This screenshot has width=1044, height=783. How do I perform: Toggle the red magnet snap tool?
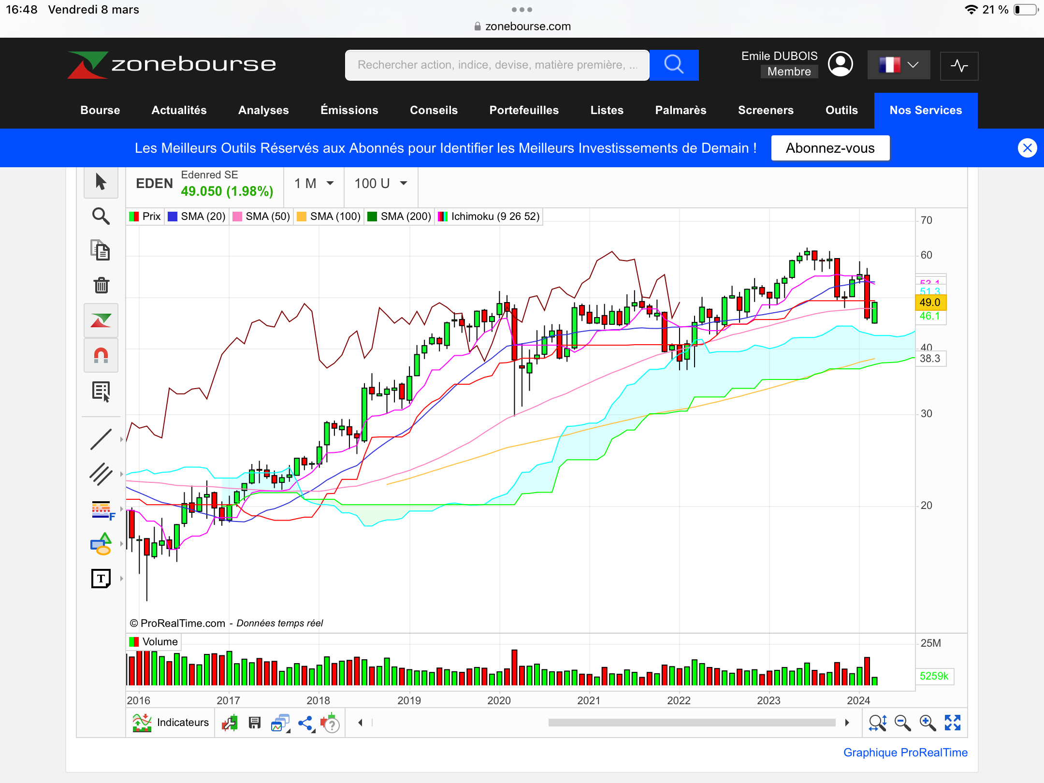point(101,356)
